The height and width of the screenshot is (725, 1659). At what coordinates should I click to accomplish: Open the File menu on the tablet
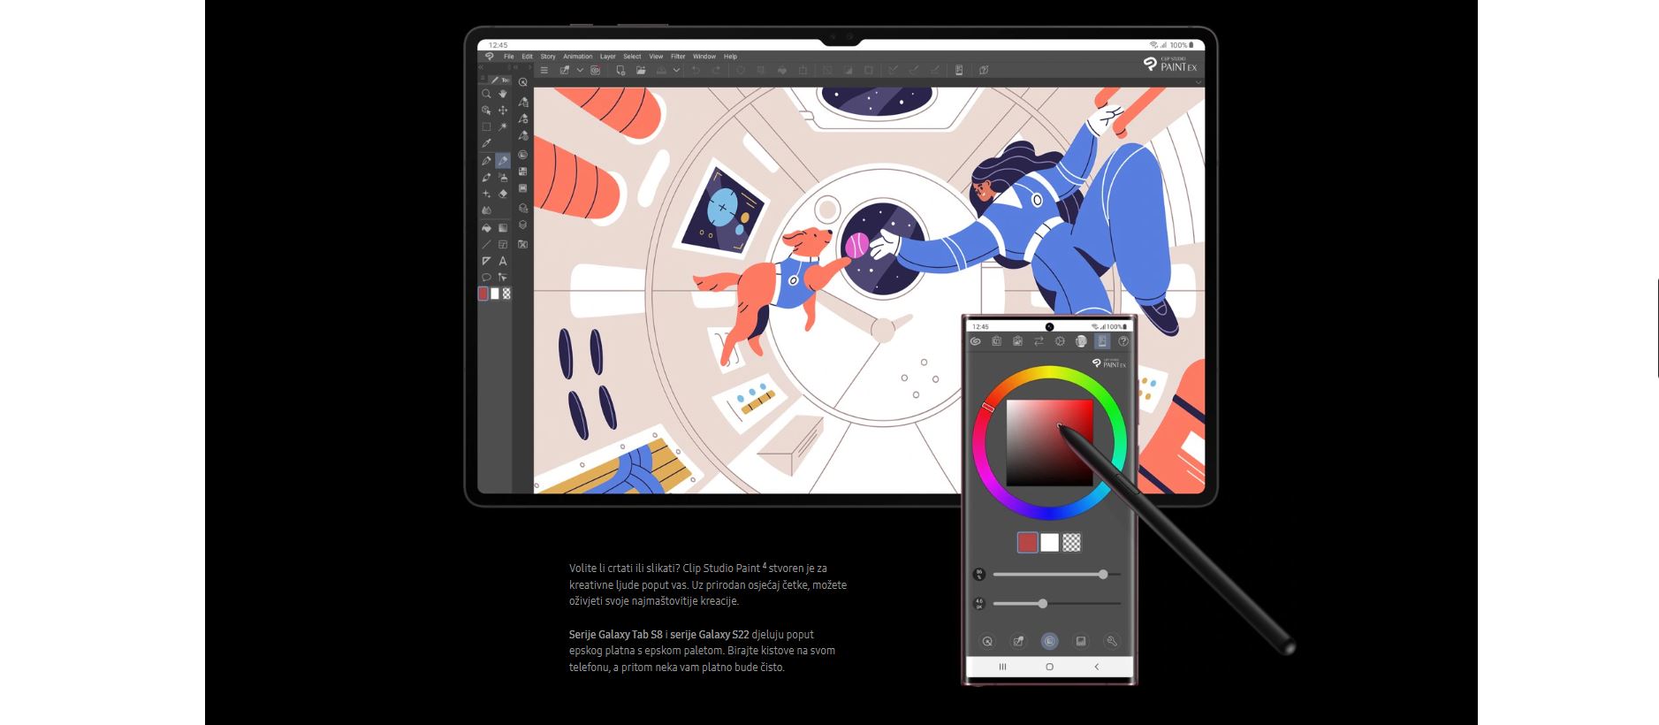[x=508, y=57]
